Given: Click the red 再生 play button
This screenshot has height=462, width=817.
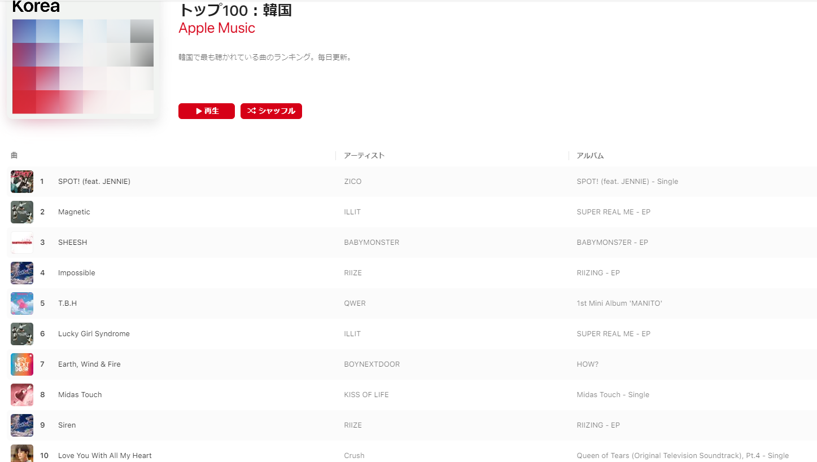Looking at the screenshot, I should [x=207, y=111].
